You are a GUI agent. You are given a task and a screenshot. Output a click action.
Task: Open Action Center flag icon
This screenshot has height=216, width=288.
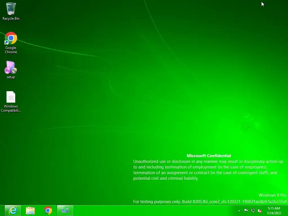246,210
